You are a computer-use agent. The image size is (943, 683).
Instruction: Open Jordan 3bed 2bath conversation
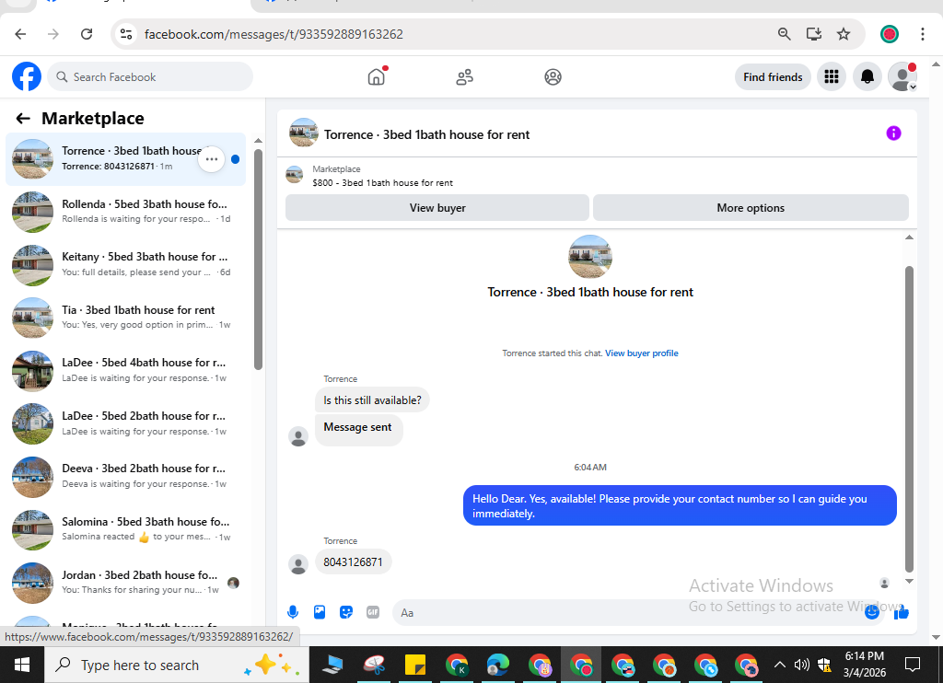click(x=125, y=582)
